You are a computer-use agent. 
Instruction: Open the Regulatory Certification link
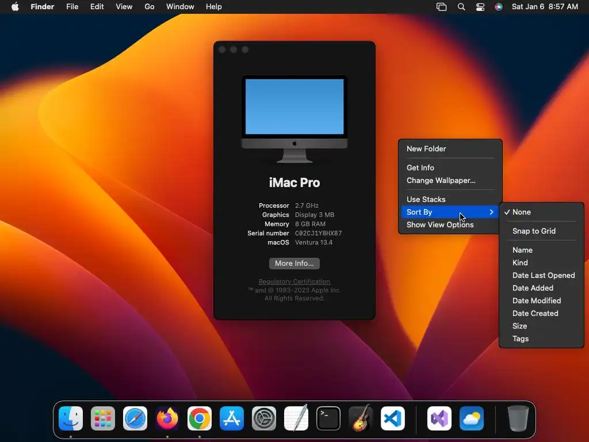tap(294, 281)
